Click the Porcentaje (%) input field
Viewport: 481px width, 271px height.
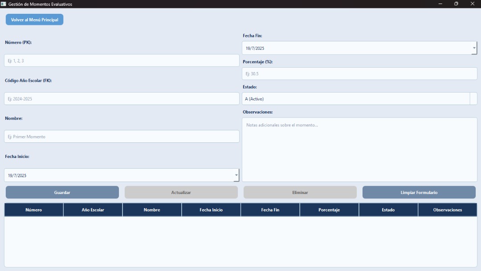359,74
